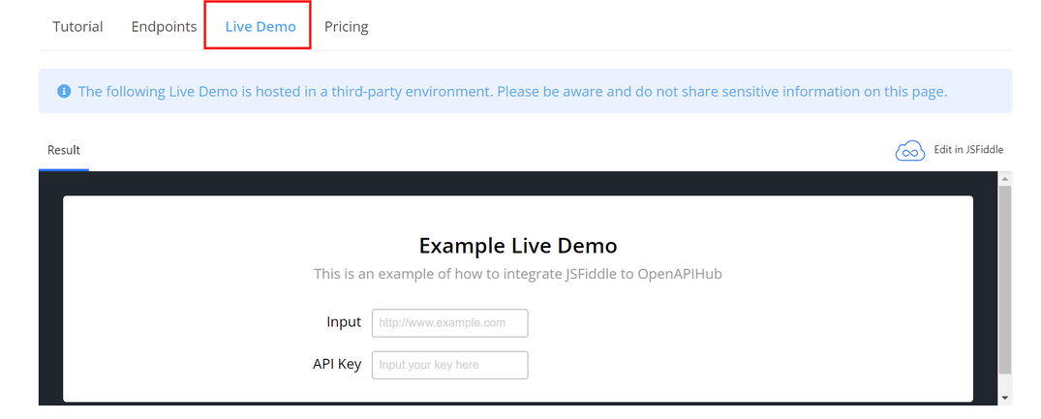Open the Edit in JSFiddle link

tap(967, 150)
